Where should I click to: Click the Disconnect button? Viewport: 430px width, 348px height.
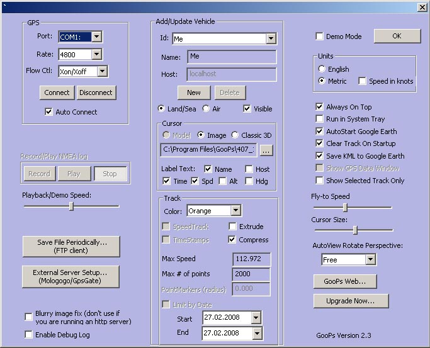[96, 93]
